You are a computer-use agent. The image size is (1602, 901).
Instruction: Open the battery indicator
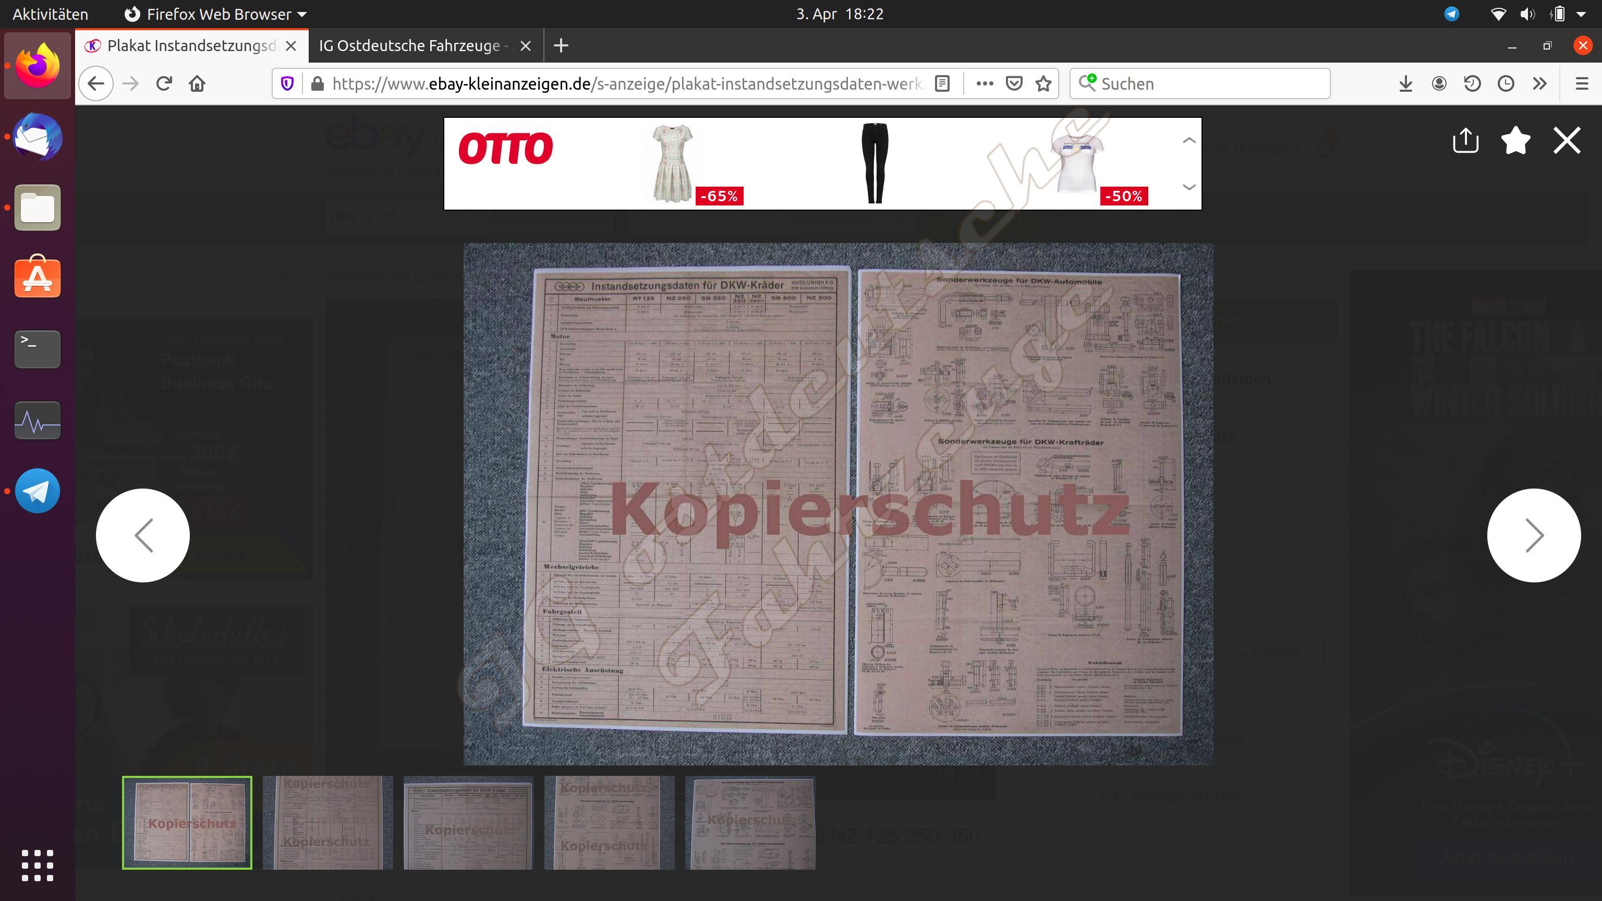(x=1557, y=14)
